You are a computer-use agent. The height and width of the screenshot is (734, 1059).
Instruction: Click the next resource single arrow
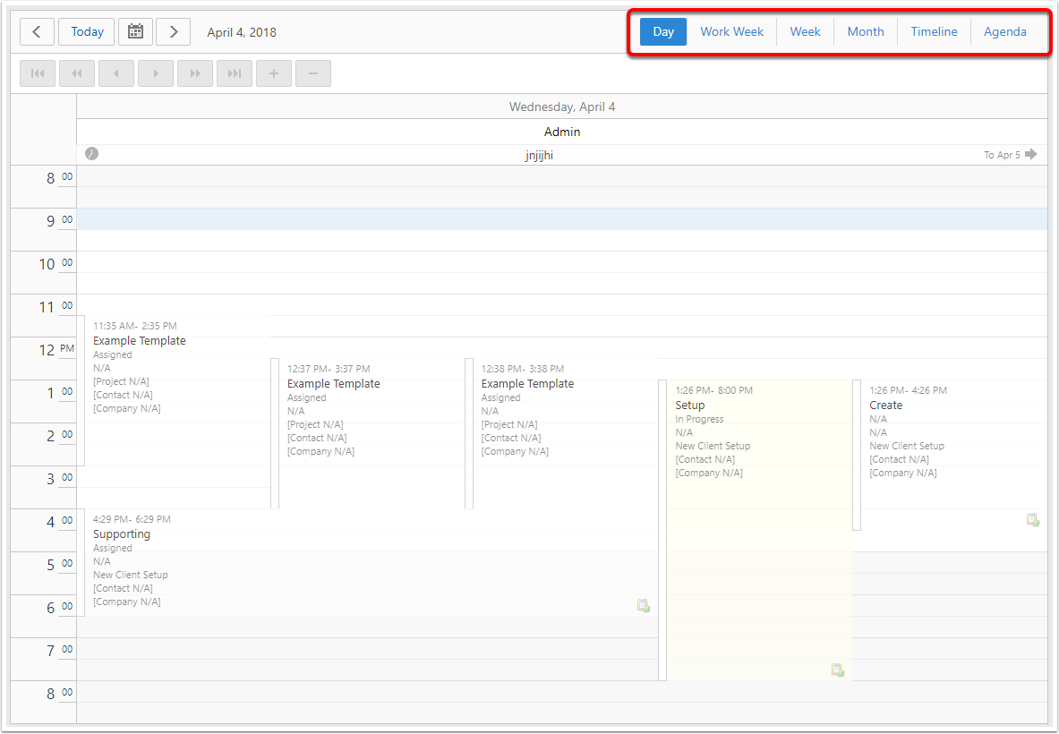156,73
